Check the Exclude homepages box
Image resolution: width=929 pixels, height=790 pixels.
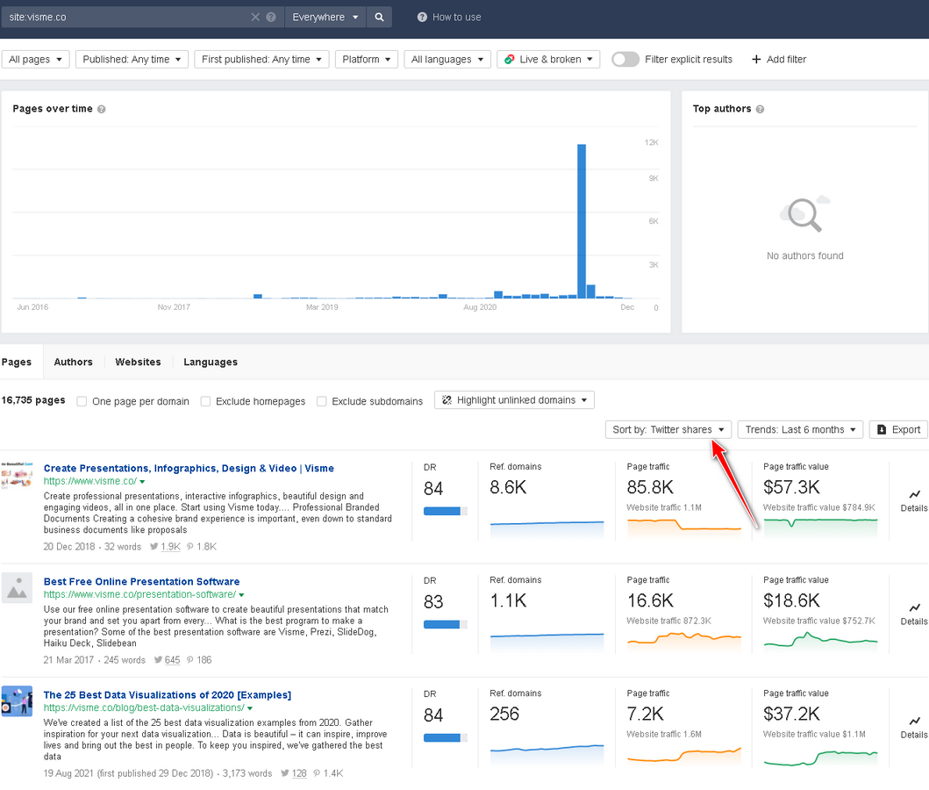point(205,401)
